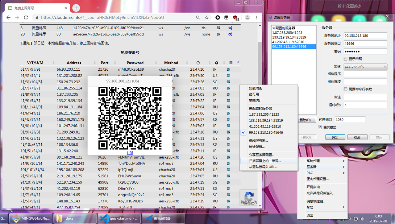395x224 pixels.
Task: Click the reCAPTCHA badge on the page
Action: coord(248,198)
